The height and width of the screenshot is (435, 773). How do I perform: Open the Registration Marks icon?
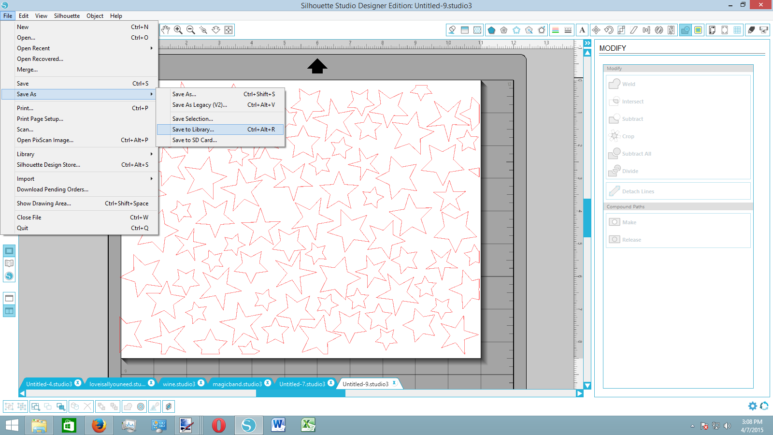coord(725,30)
